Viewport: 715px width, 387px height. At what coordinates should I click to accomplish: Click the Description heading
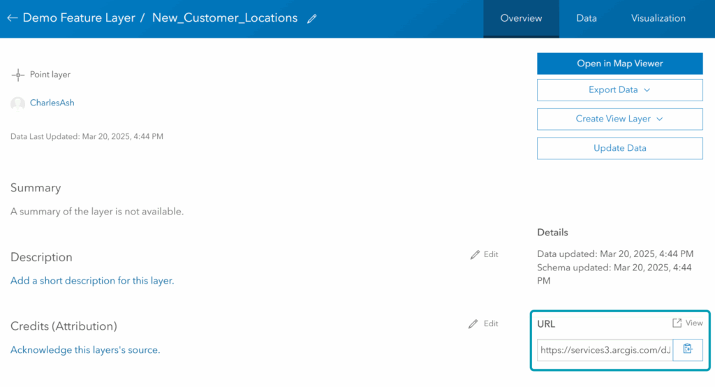pyautogui.click(x=41, y=257)
